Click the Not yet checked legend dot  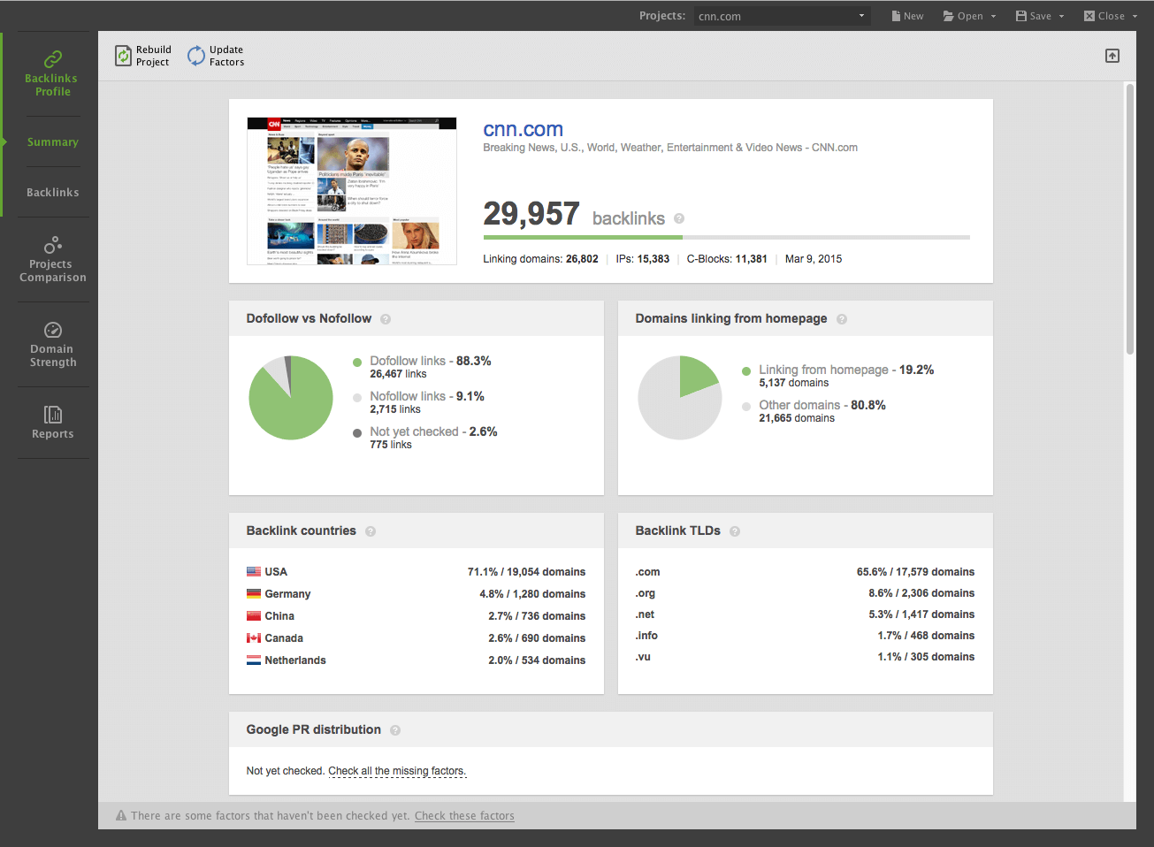[357, 433]
